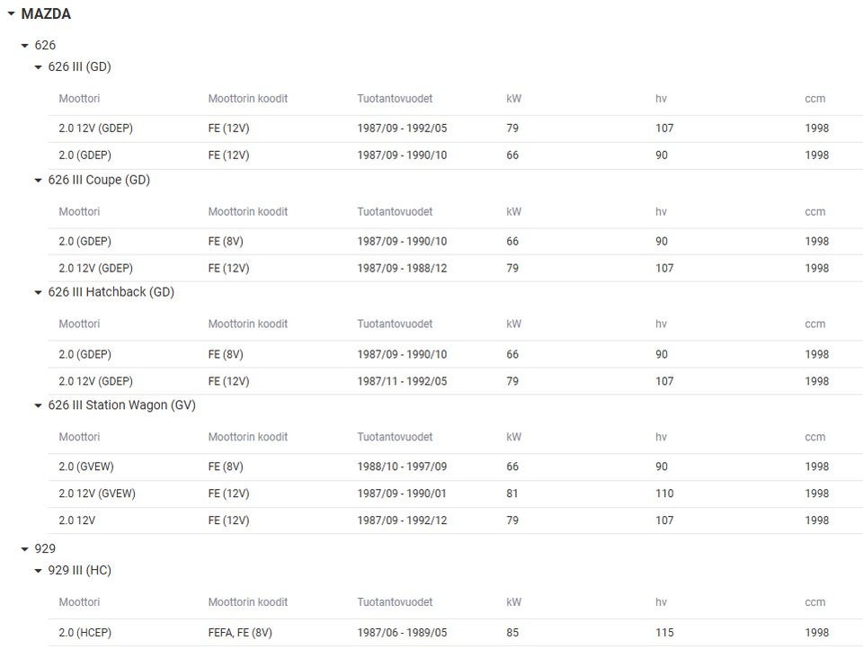Collapse the 626 model group arrow
Viewport: 863px width, 649px height.
pos(25,45)
